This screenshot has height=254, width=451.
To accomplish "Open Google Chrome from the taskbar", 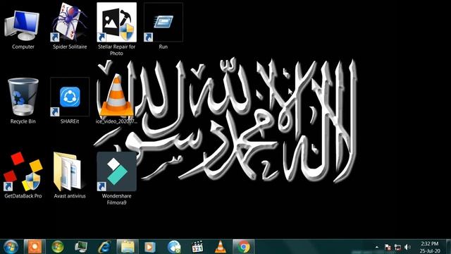I will (244, 247).
